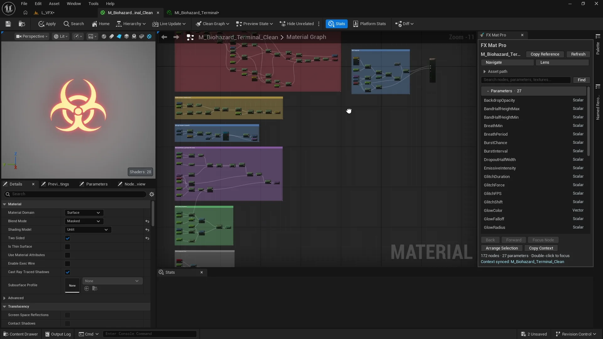Select the sphere preview mesh icon
The height and width of the screenshot is (339, 603).
104,36
